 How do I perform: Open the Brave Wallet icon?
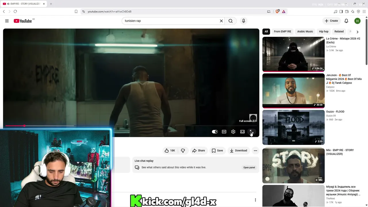point(347,11)
